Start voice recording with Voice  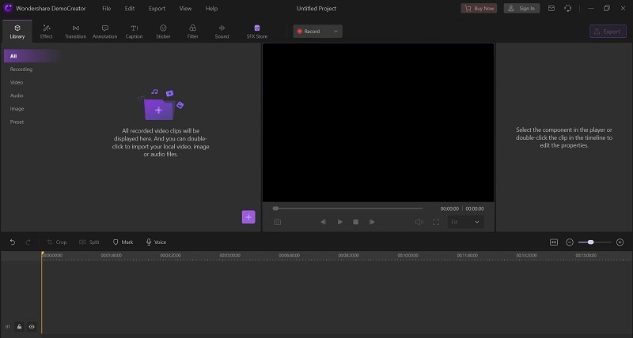(x=156, y=242)
